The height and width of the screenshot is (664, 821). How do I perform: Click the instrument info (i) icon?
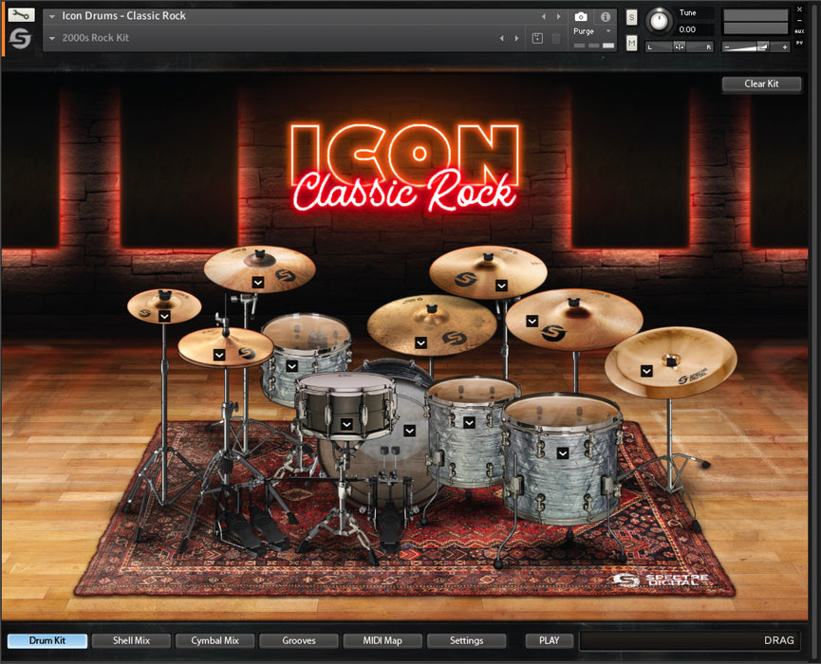point(605,16)
